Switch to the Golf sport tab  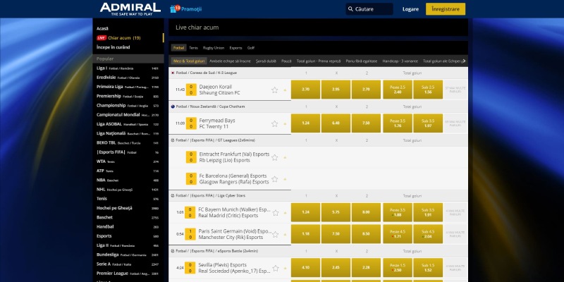tap(251, 48)
